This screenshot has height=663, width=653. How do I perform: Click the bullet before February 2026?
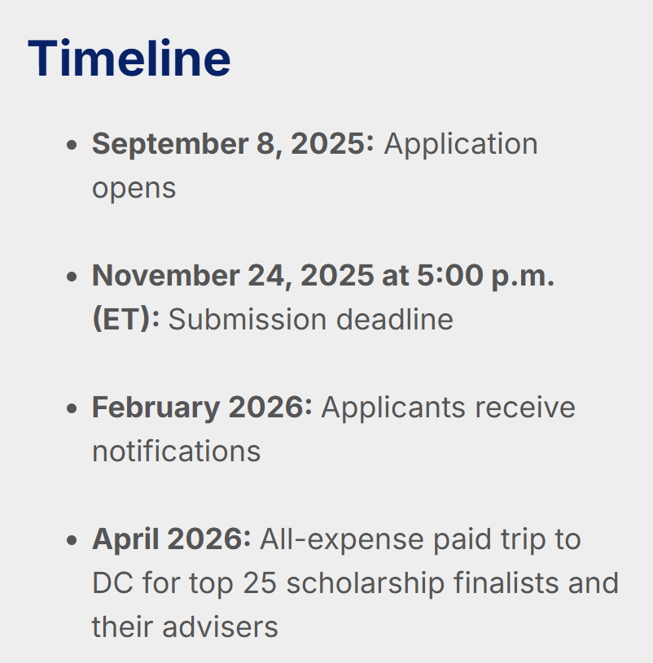[72, 408]
